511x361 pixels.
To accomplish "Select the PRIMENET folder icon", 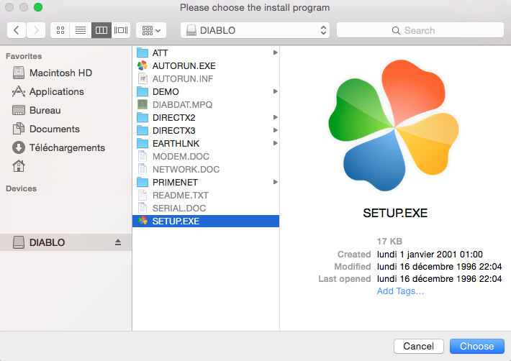I will click(x=143, y=182).
